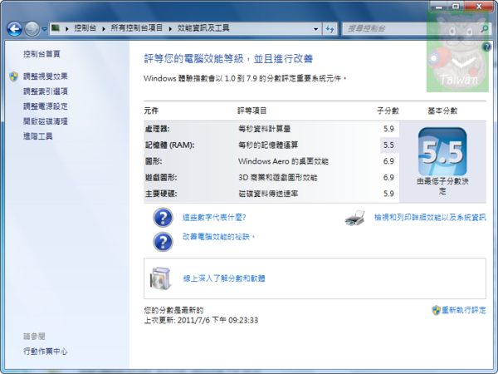Expand the arrow after 所有控制台項目
Image resolution: width=498 pixels, height=374 pixels.
170,28
